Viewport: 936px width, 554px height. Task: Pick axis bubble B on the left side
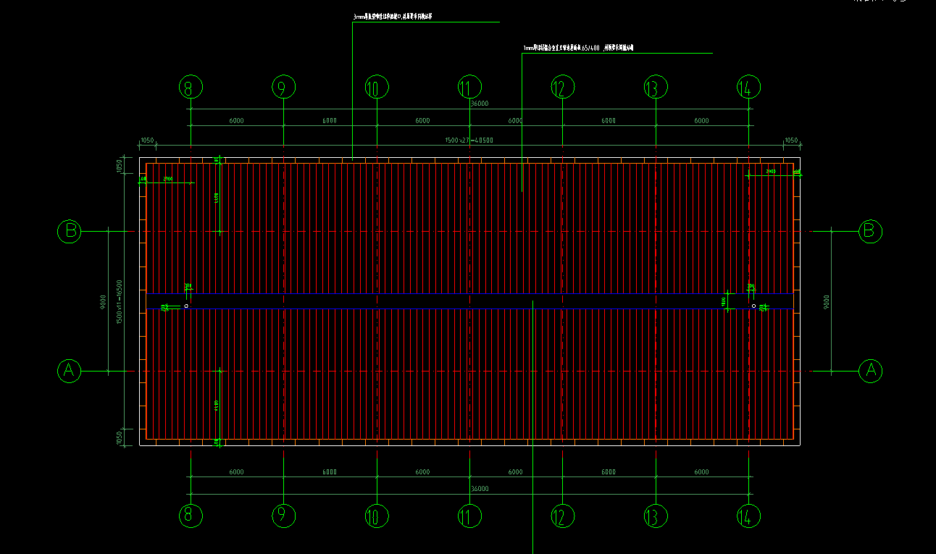coord(70,231)
